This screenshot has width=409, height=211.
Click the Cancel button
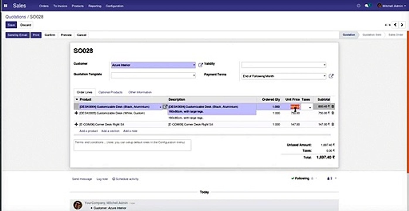tap(81, 35)
